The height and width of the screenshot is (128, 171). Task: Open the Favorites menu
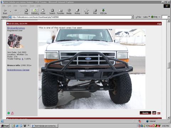click(24, 6)
